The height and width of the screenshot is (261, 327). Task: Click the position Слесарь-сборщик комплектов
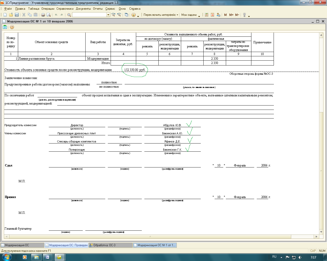coord(77,141)
